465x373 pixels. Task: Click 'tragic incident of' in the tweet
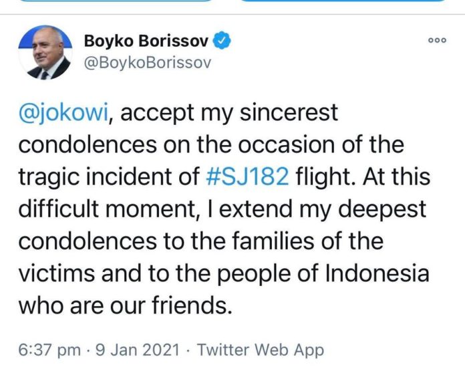tap(110, 177)
